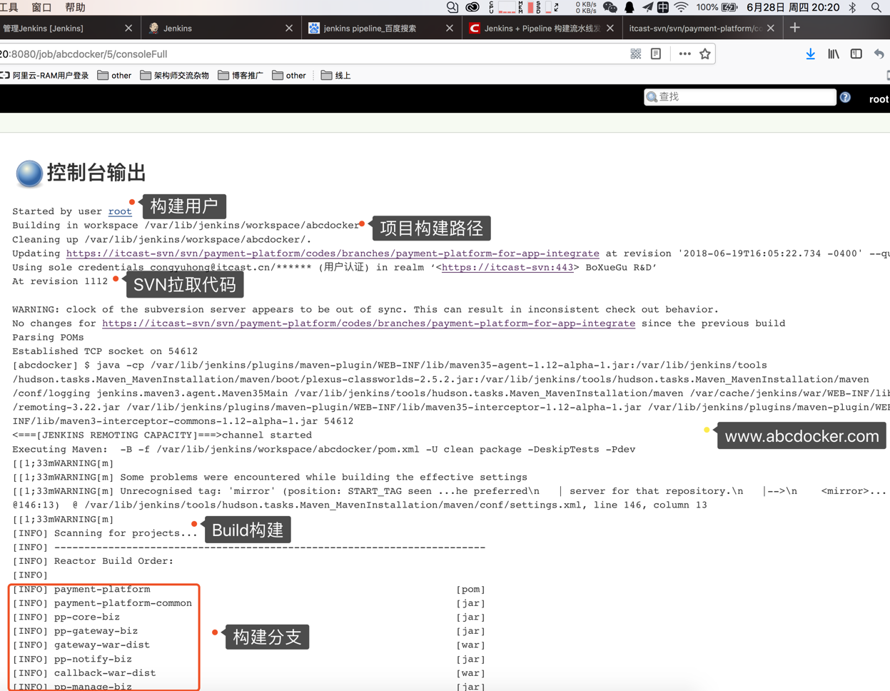Expand the 'other' folder next to 线上
This screenshot has height=691, width=890.
[289, 76]
